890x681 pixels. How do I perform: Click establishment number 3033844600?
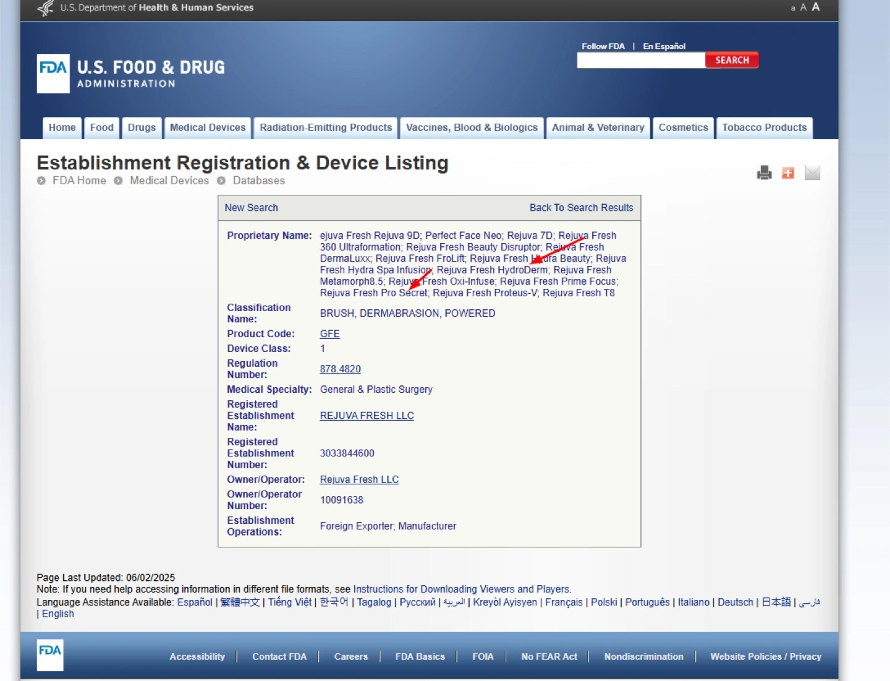[347, 453]
